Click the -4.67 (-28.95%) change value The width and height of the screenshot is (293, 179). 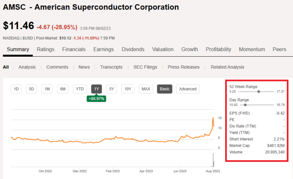click(x=57, y=27)
